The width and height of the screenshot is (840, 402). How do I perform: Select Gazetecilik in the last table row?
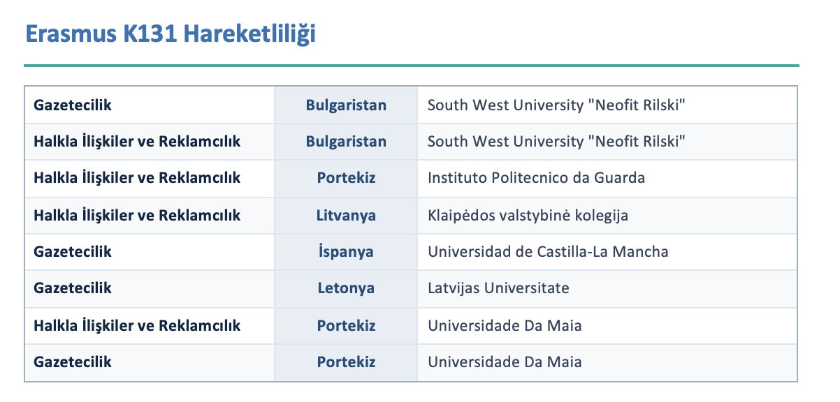point(73,362)
